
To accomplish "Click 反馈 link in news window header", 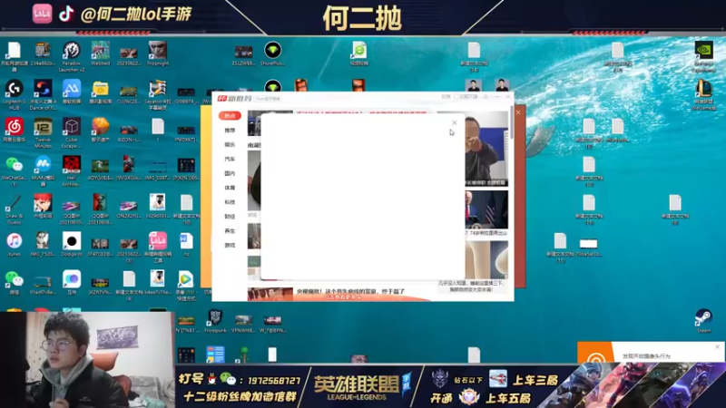I will [x=446, y=97].
